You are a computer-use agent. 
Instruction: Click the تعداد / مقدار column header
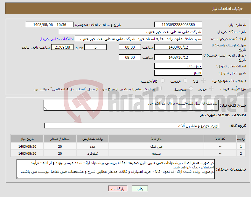(x=60, y=139)
